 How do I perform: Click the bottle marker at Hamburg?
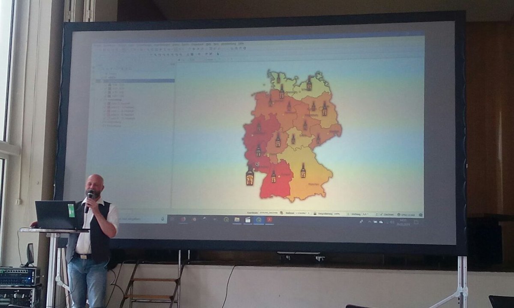click(281, 92)
